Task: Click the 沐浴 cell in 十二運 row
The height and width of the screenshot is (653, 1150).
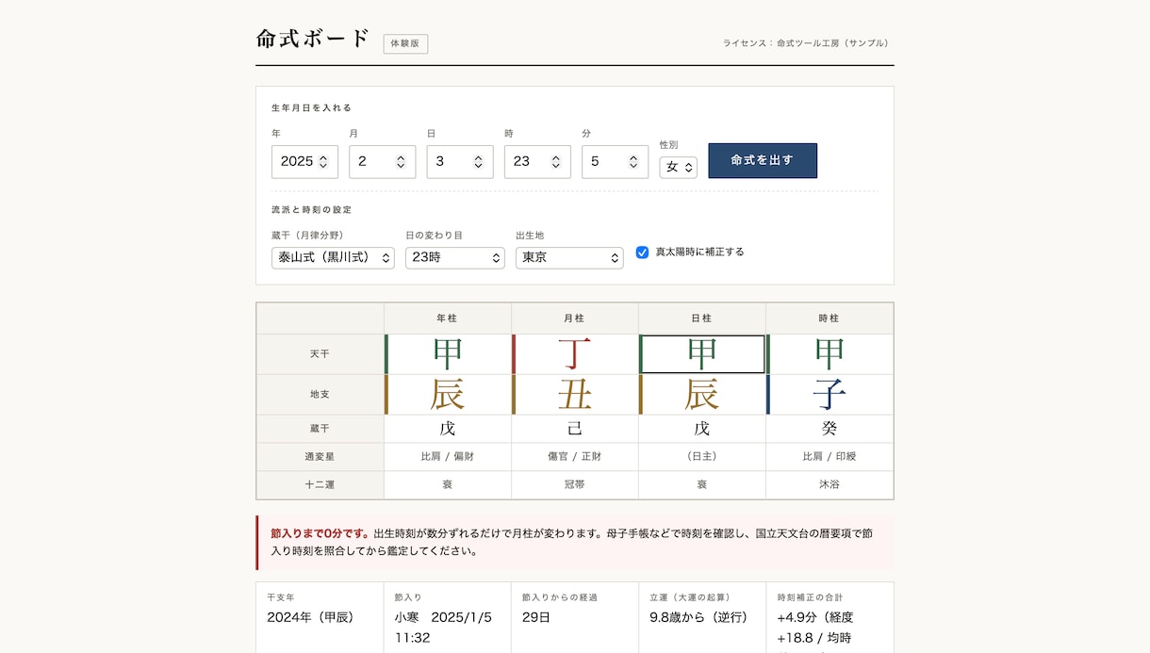Action: (830, 485)
